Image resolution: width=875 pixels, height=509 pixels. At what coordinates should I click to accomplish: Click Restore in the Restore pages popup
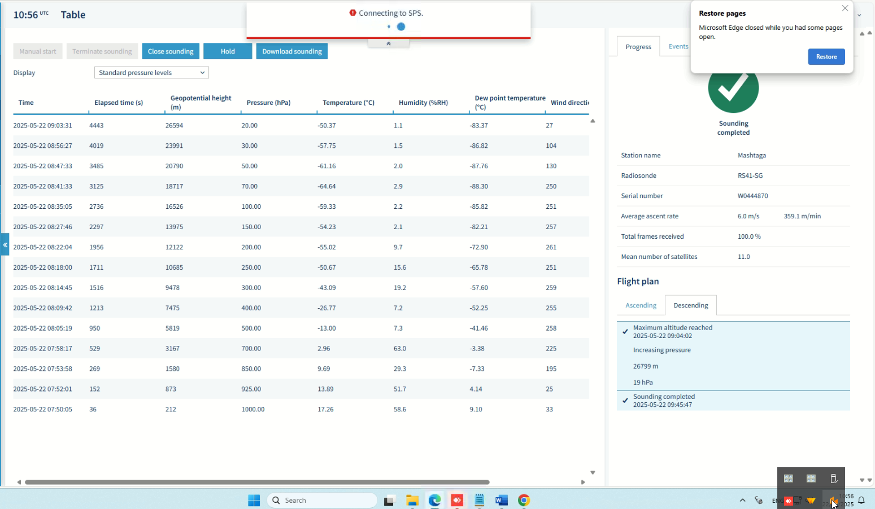click(826, 56)
